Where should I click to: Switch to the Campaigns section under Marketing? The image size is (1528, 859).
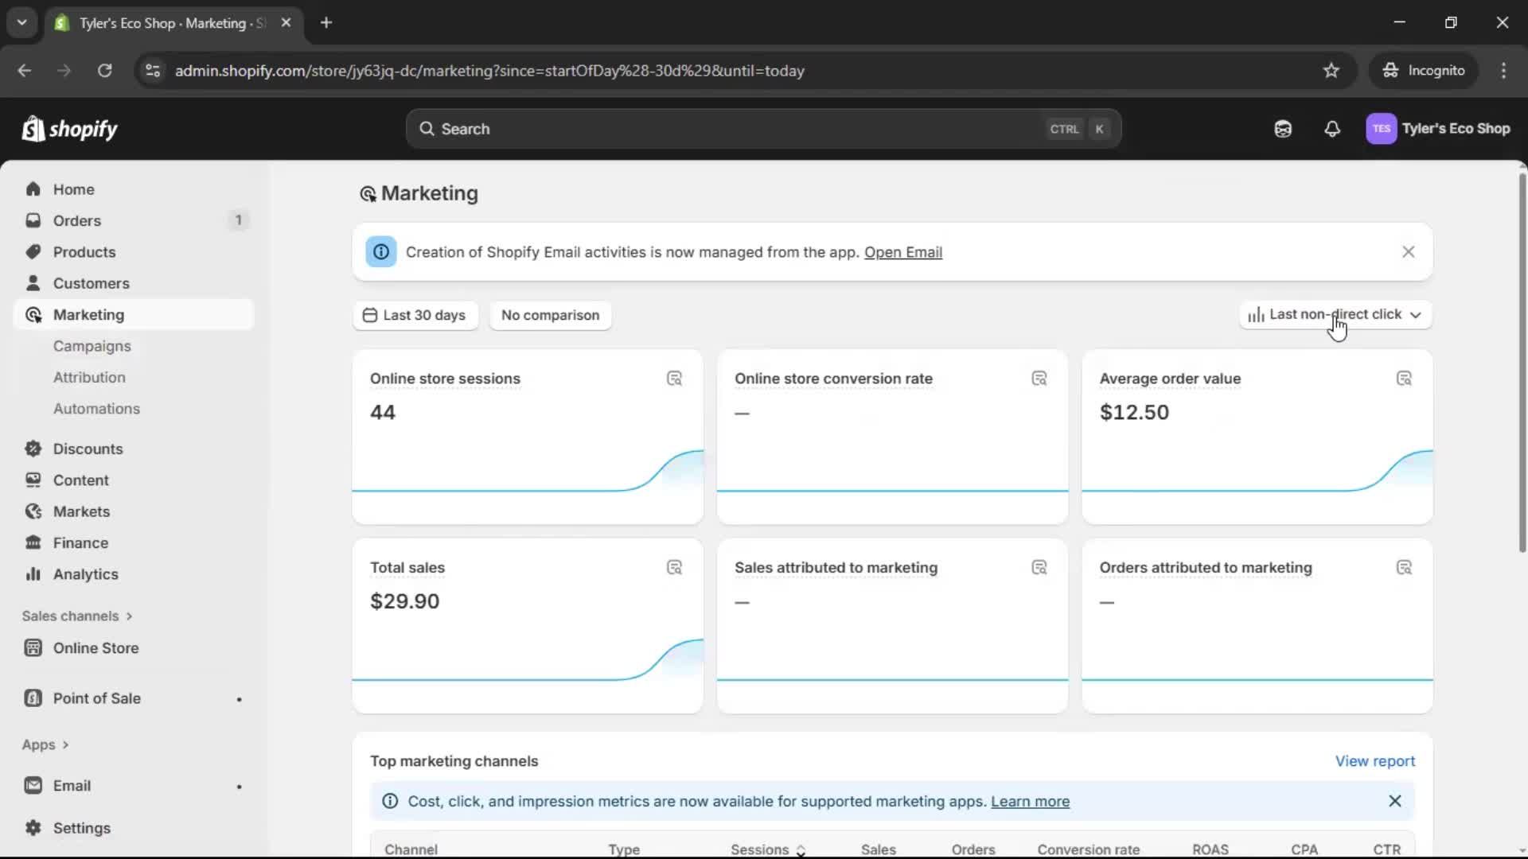[x=92, y=346]
